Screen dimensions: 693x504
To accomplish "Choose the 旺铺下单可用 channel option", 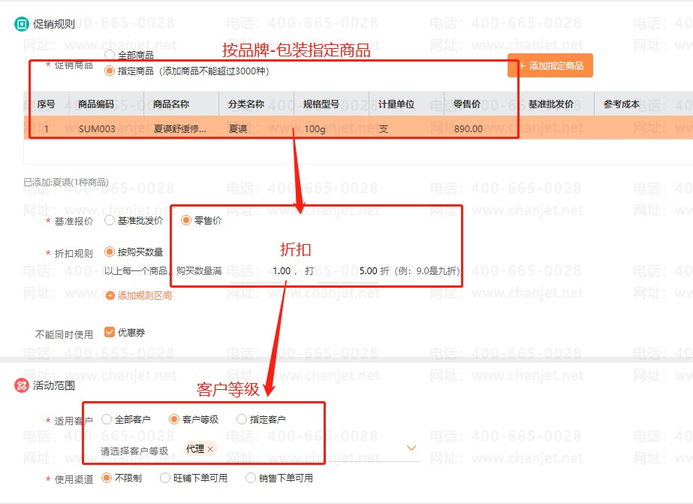I will (165, 478).
